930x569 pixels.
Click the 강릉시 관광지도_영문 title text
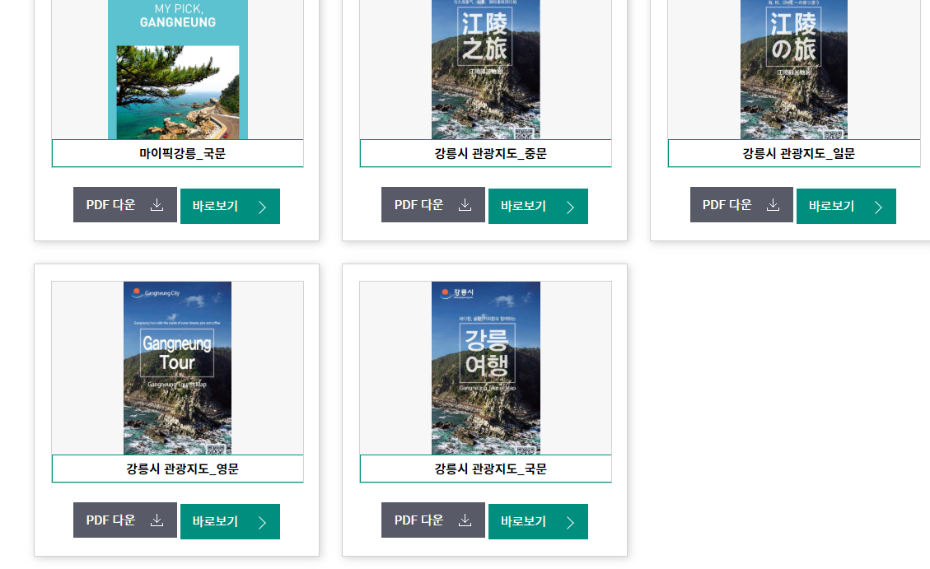click(182, 469)
